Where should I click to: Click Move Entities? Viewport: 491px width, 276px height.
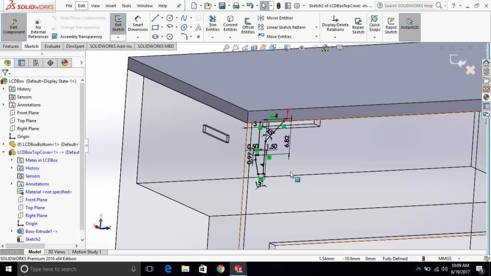pyautogui.click(x=275, y=36)
